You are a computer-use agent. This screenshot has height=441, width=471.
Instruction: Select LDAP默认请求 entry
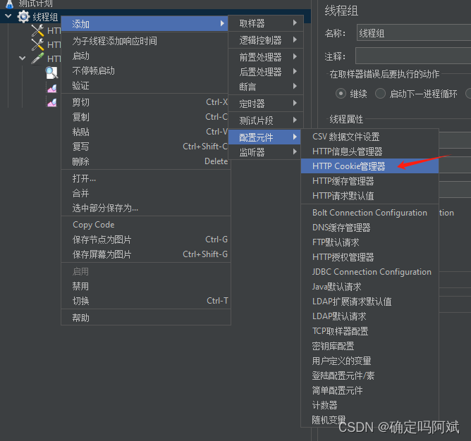click(x=369, y=316)
